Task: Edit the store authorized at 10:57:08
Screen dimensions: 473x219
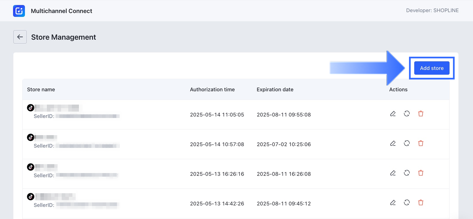Action: tap(393, 143)
